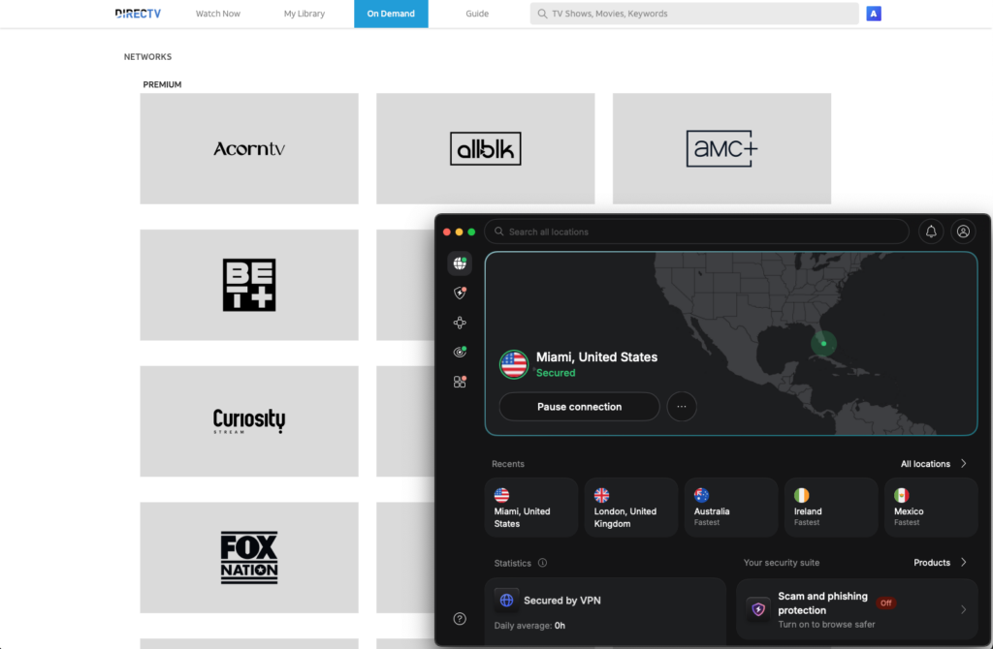Click the PREMIUM section label

[162, 84]
